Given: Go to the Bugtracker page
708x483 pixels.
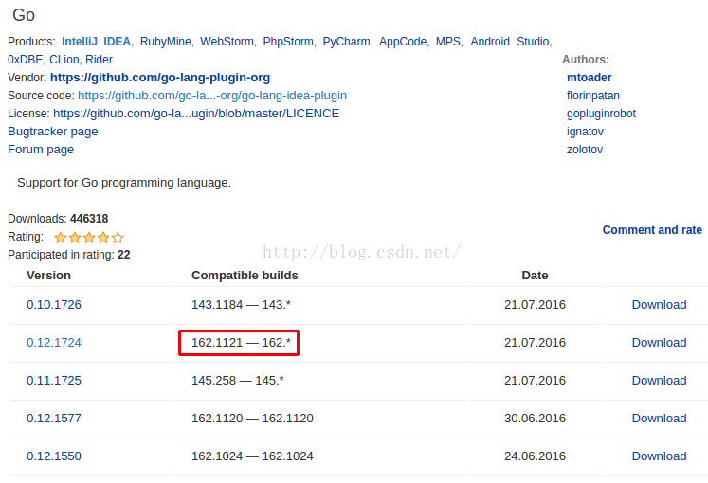Looking at the screenshot, I should pos(53,132).
